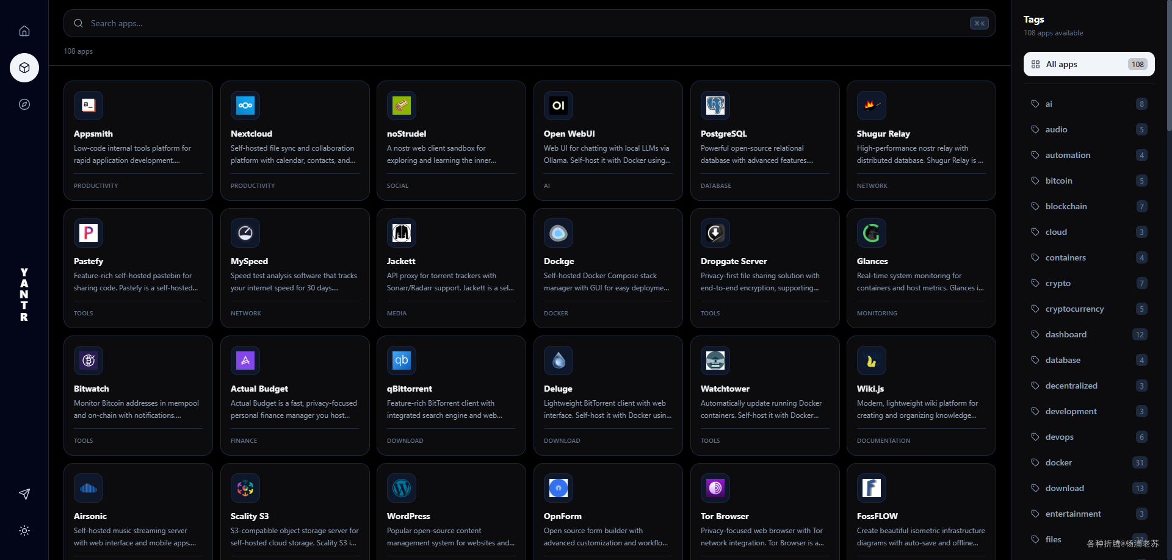Screen dimensions: 1172x560
Task: Filter by the dashboard tag
Action: coord(1089,334)
